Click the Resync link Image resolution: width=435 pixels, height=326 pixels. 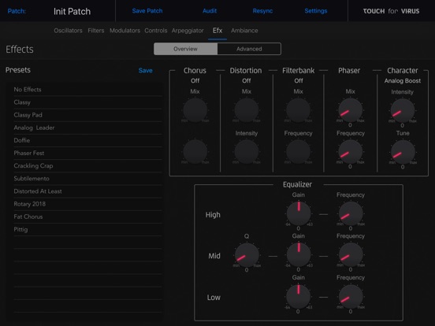tap(262, 11)
